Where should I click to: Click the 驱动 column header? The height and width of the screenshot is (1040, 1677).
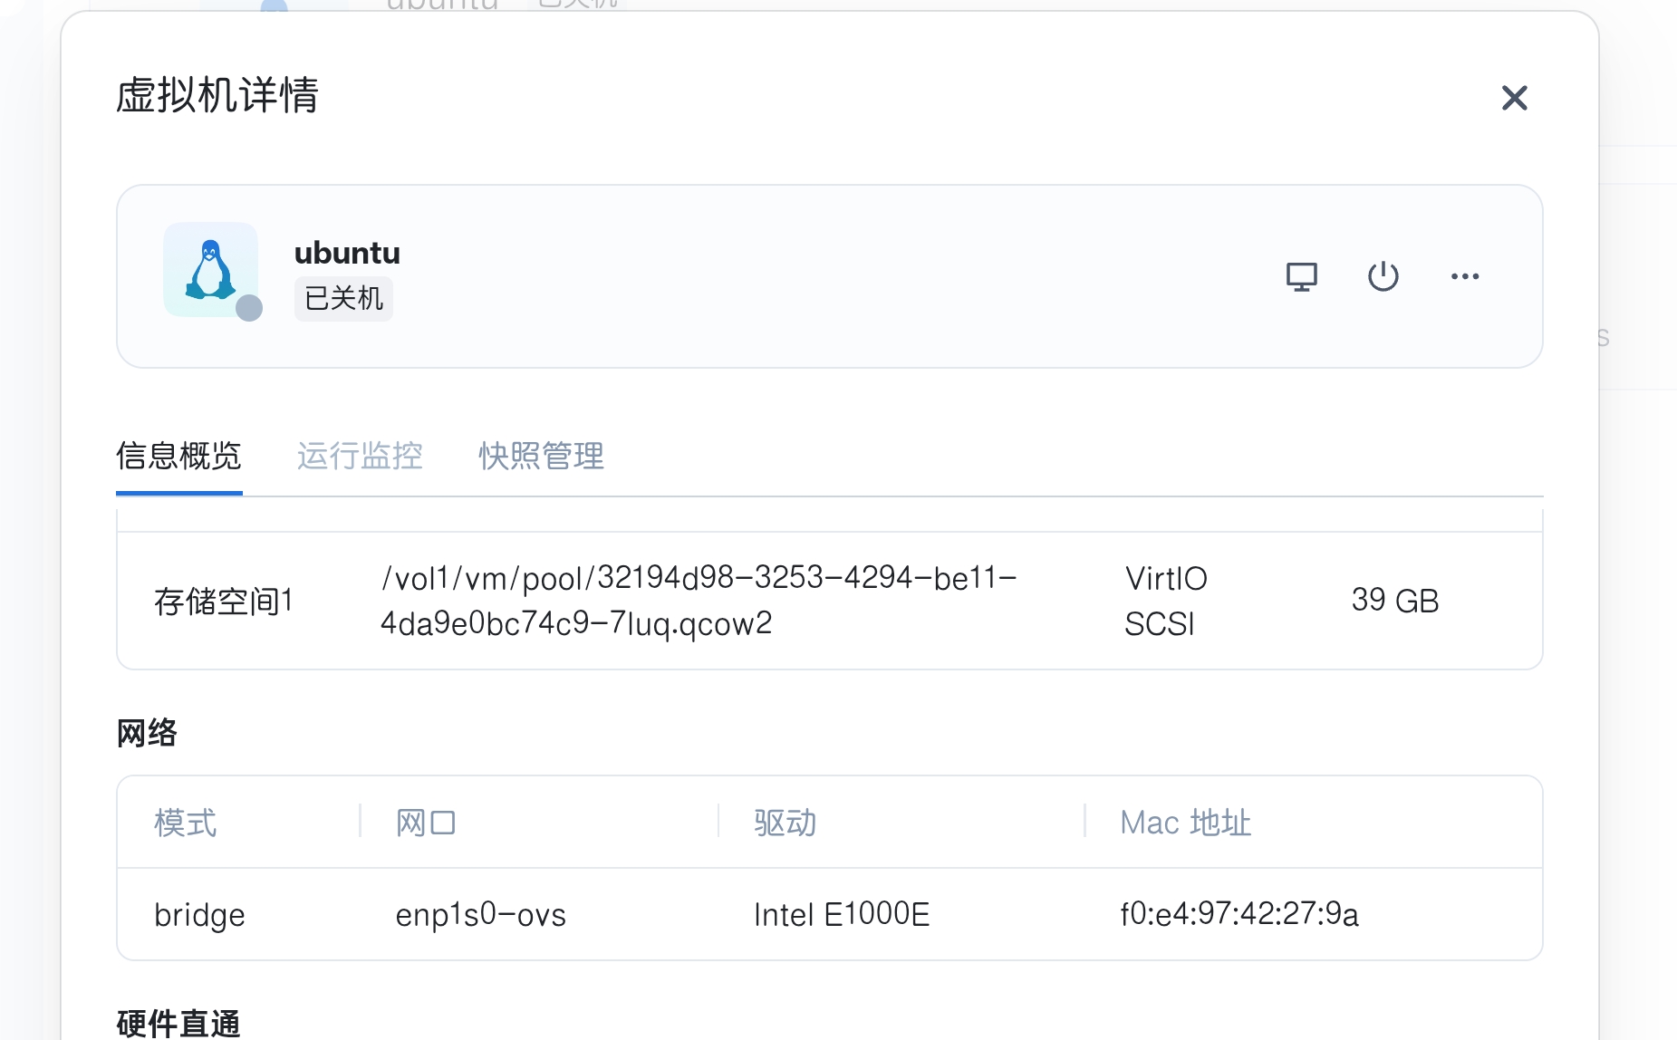(x=785, y=823)
